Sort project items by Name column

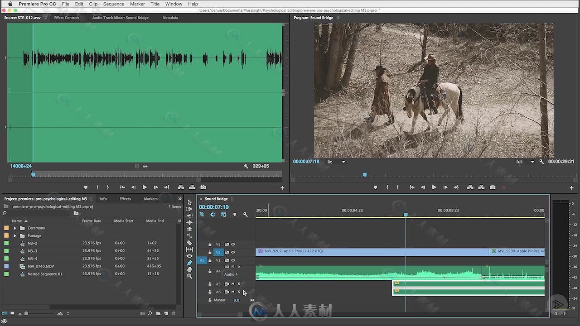(x=17, y=221)
